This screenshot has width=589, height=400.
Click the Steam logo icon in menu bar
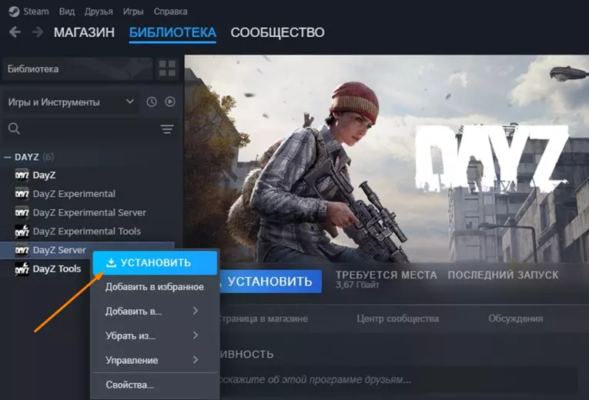point(14,12)
